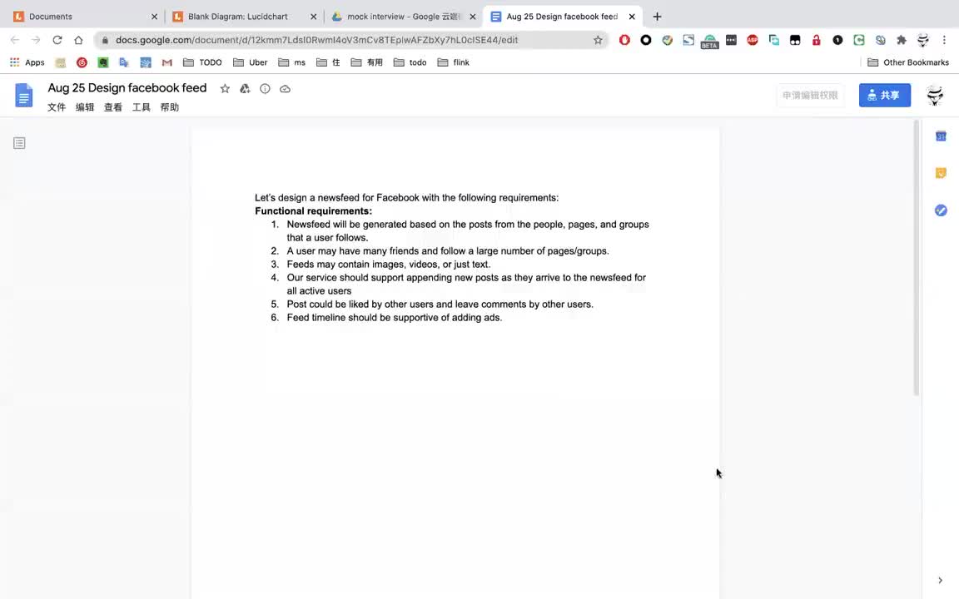Open the Extensions puzzle icon
Viewport: 959px width, 599px height.
902,40
